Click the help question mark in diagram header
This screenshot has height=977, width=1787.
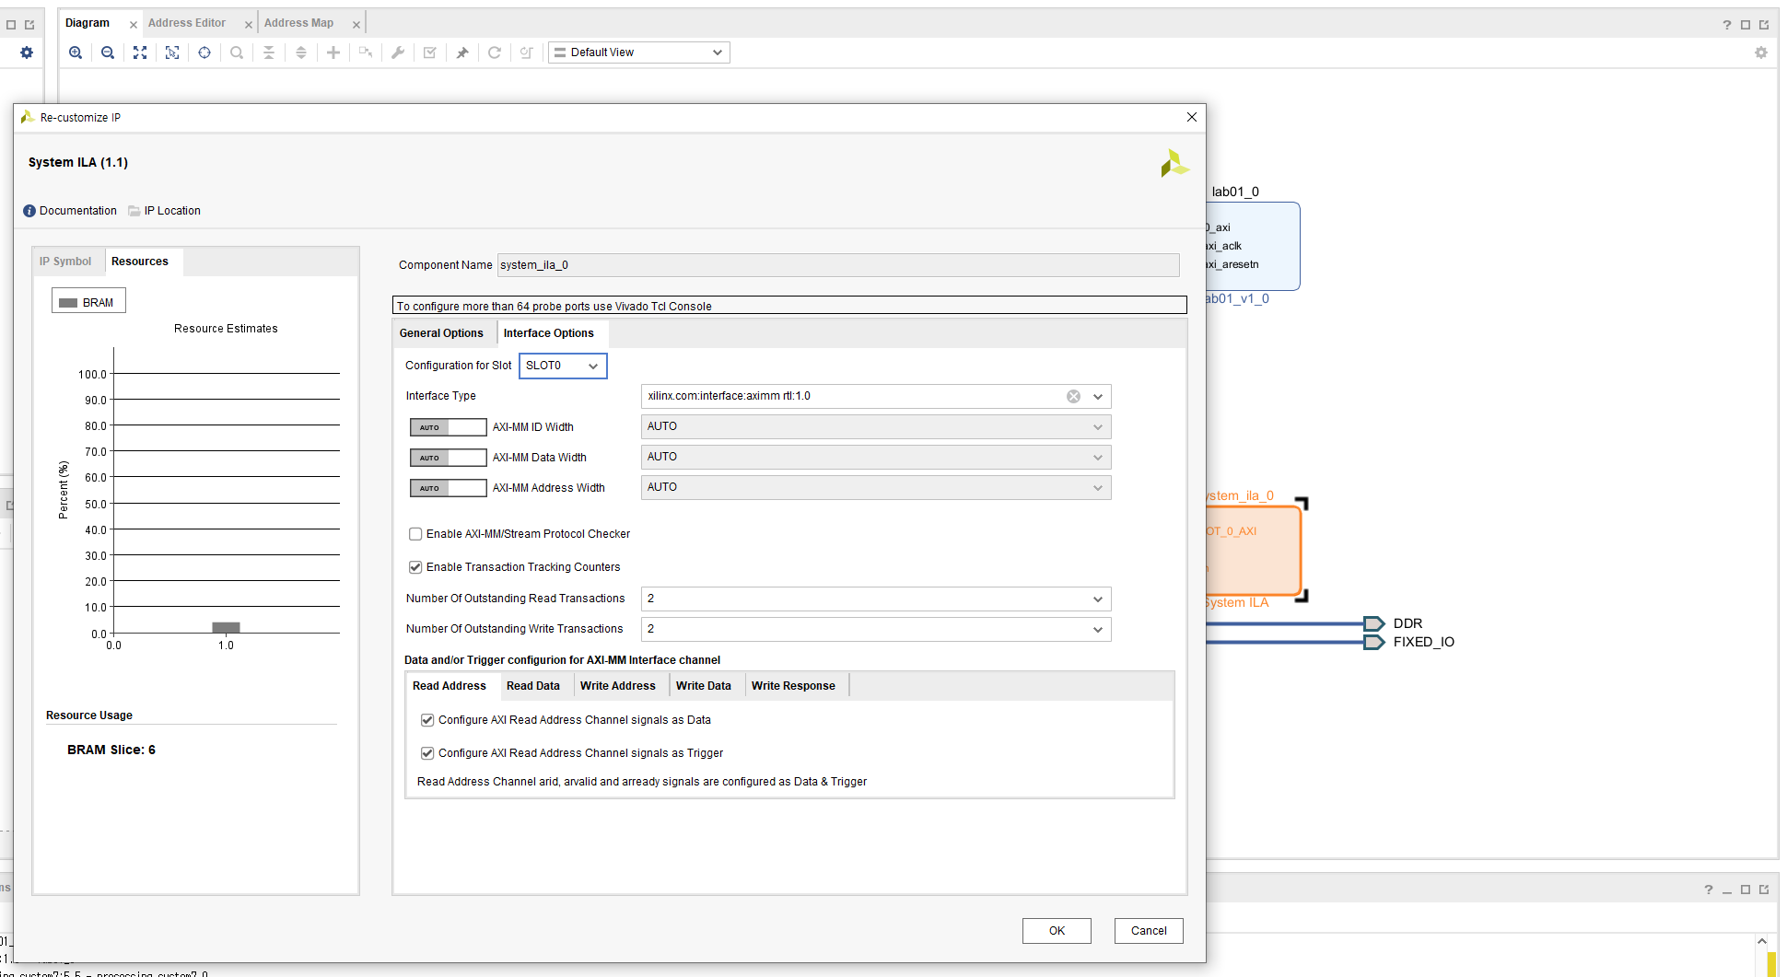click(1727, 25)
